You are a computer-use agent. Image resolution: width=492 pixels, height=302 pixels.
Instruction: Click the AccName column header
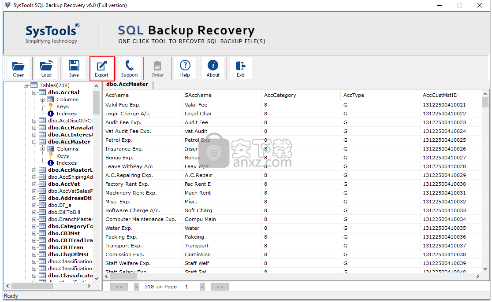(142, 95)
